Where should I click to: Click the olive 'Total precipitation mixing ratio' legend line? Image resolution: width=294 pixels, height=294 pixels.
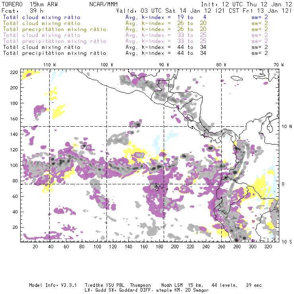coord(54,29)
